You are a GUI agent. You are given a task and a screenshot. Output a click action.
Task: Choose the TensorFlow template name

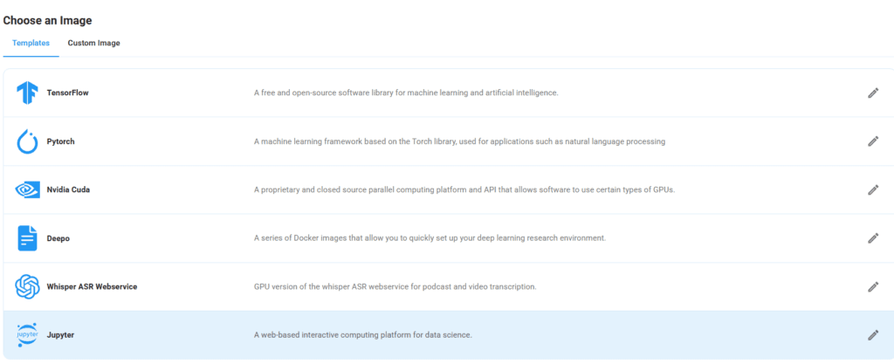coord(67,93)
